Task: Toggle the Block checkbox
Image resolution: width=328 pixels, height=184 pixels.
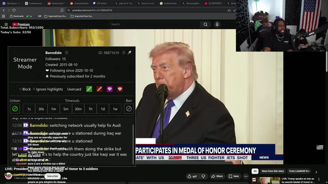Action: [20, 89]
